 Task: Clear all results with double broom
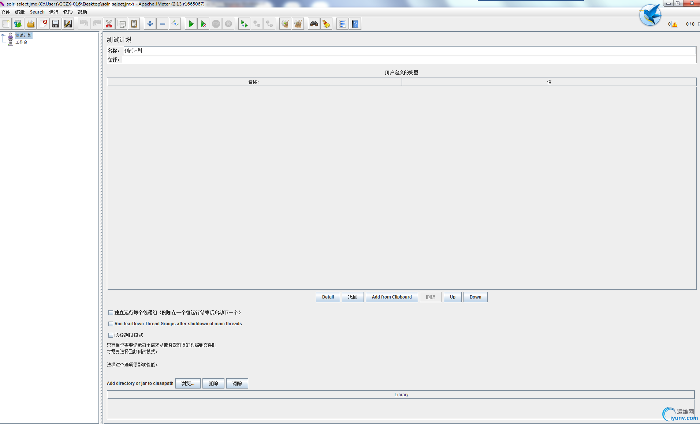point(298,24)
